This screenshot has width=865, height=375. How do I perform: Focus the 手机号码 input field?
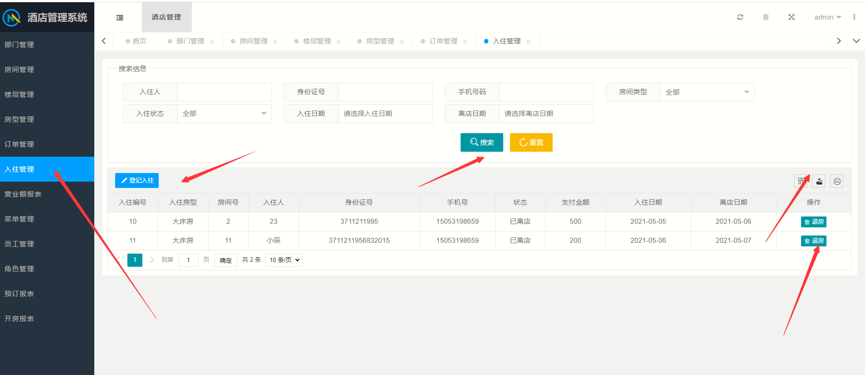point(546,92)
